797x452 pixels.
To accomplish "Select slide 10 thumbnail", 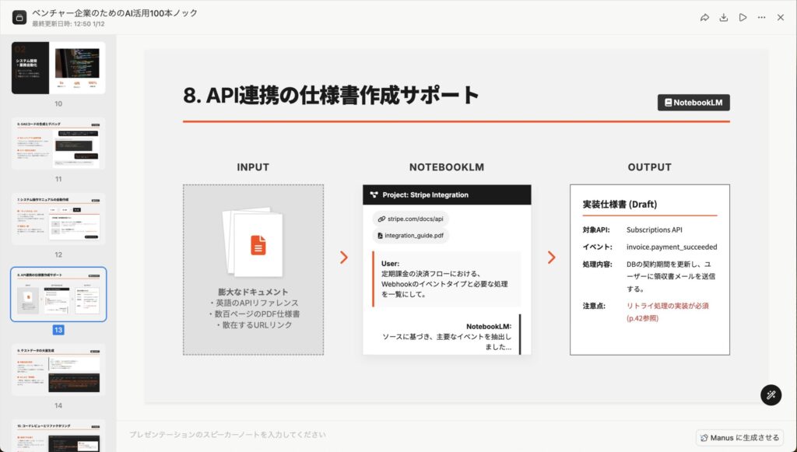I will click(58, 68).
